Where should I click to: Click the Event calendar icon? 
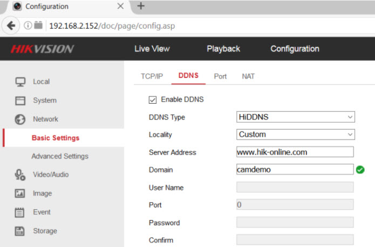click(21, 212)
